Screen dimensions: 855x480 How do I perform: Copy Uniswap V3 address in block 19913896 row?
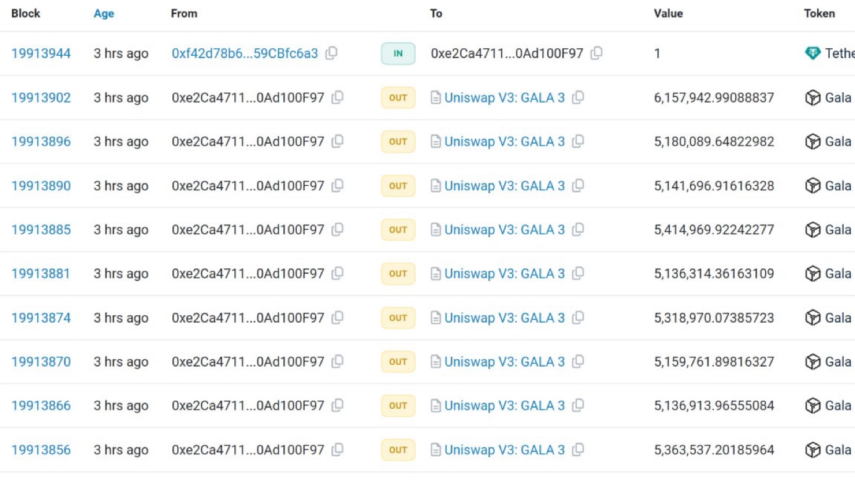point(578,141)
